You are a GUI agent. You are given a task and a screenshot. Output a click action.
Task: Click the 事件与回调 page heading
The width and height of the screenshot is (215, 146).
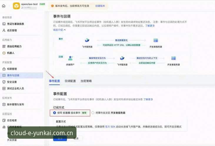62,16
